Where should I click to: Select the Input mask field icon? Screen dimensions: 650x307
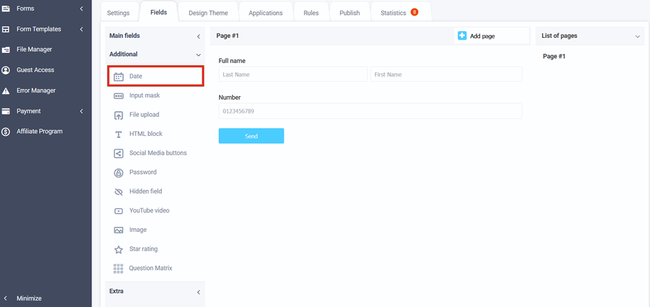(x=118, y=96)
